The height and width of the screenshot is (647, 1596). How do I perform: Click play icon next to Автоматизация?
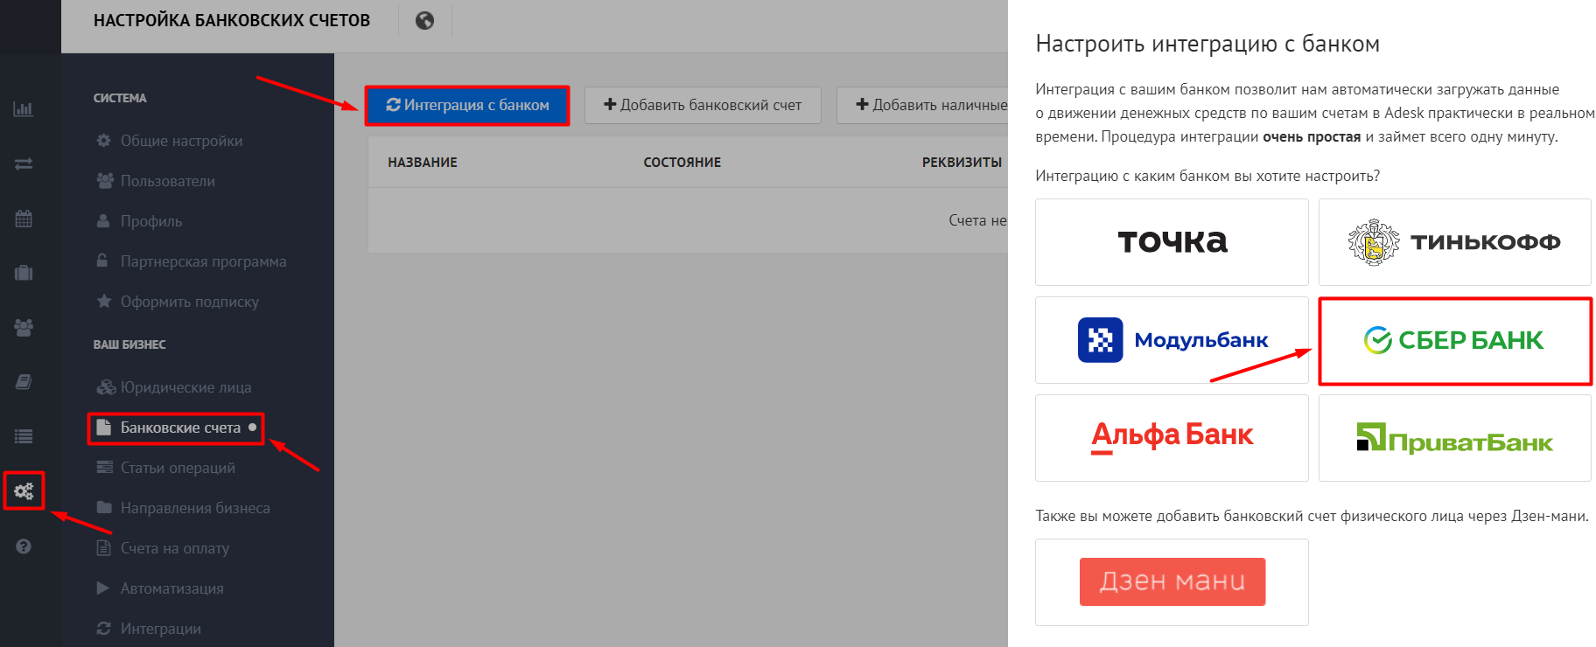click(x=103, y=588)
